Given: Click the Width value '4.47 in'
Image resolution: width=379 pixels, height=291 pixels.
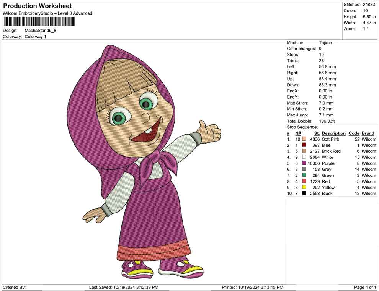Looking at the screenshot, I should coord(369,23).
